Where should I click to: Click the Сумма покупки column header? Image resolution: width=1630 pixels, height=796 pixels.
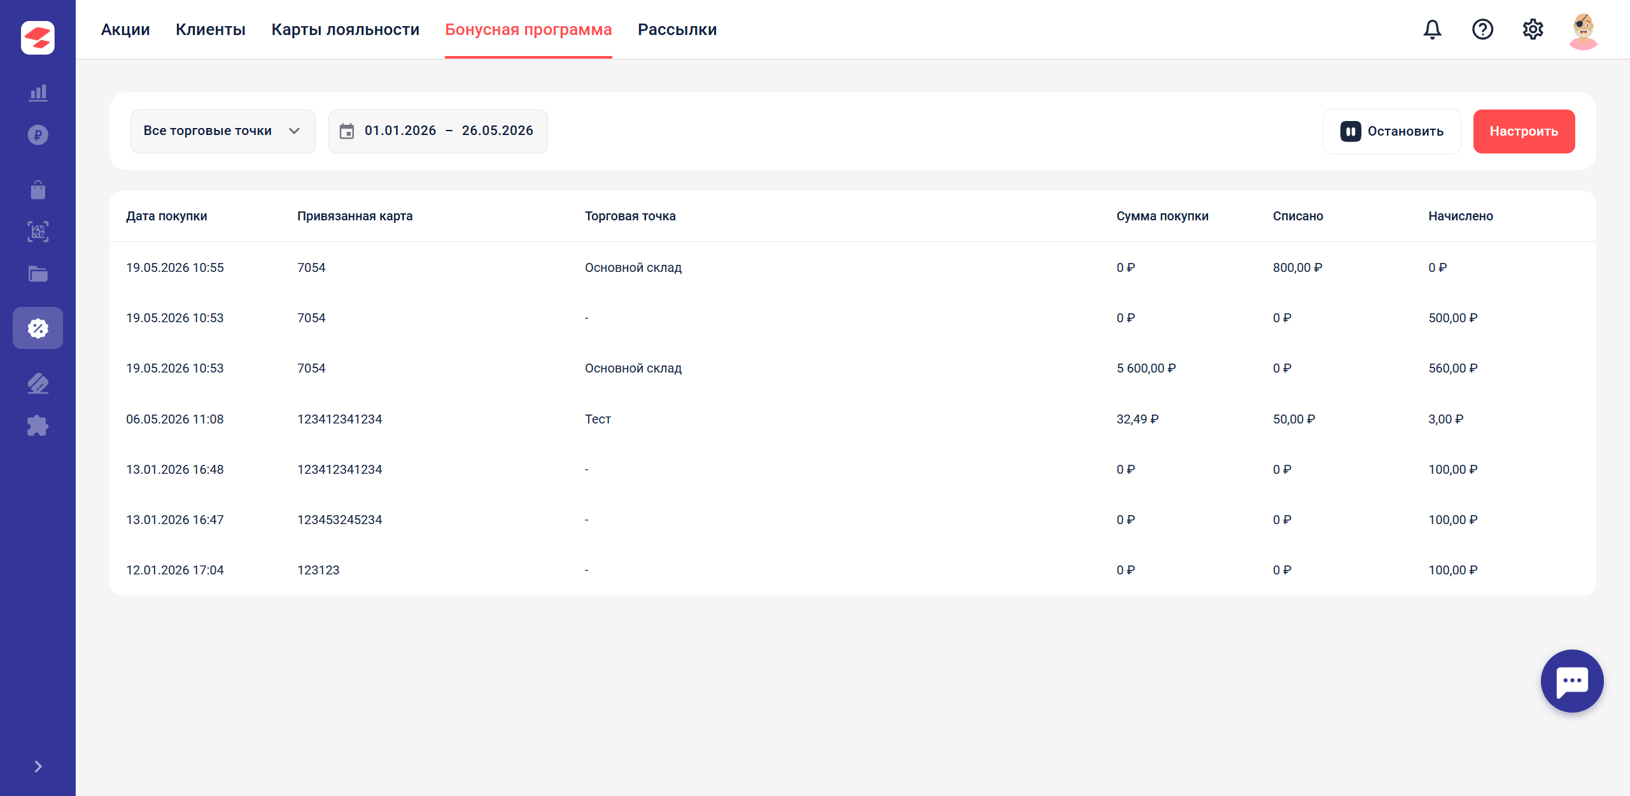[1162, 216]
